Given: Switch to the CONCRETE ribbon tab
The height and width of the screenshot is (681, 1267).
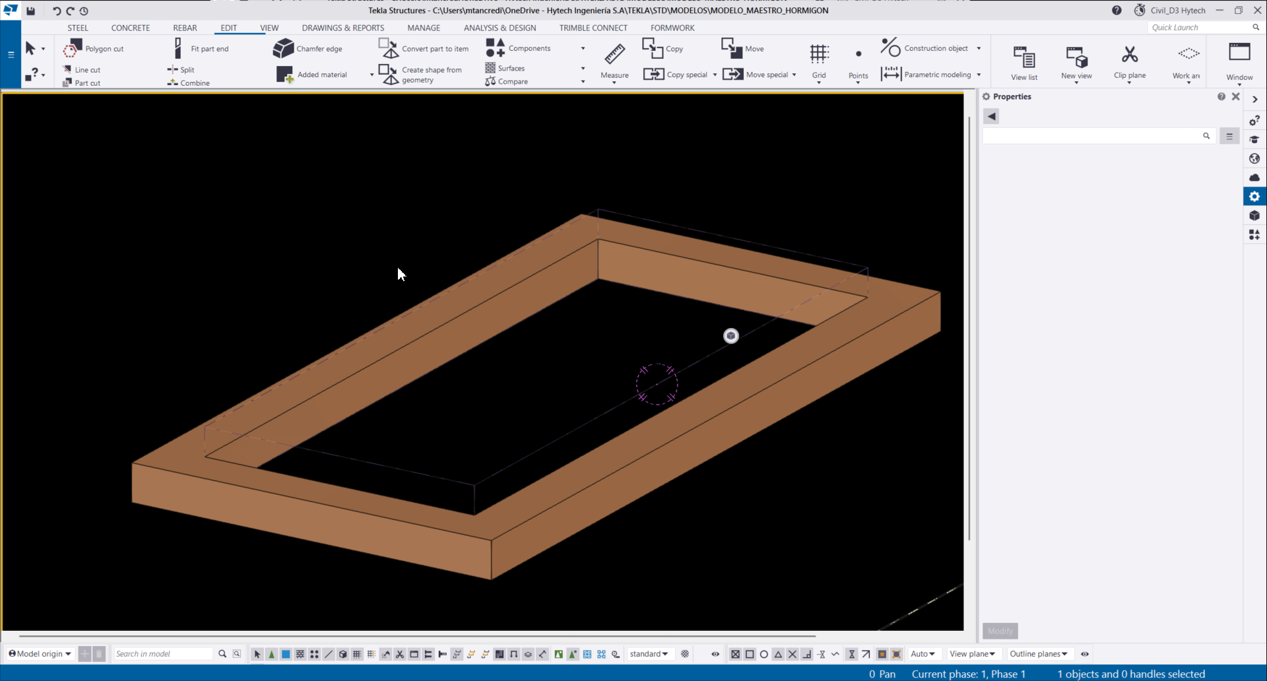Looking at the screenshot, I should coord(130,28).
